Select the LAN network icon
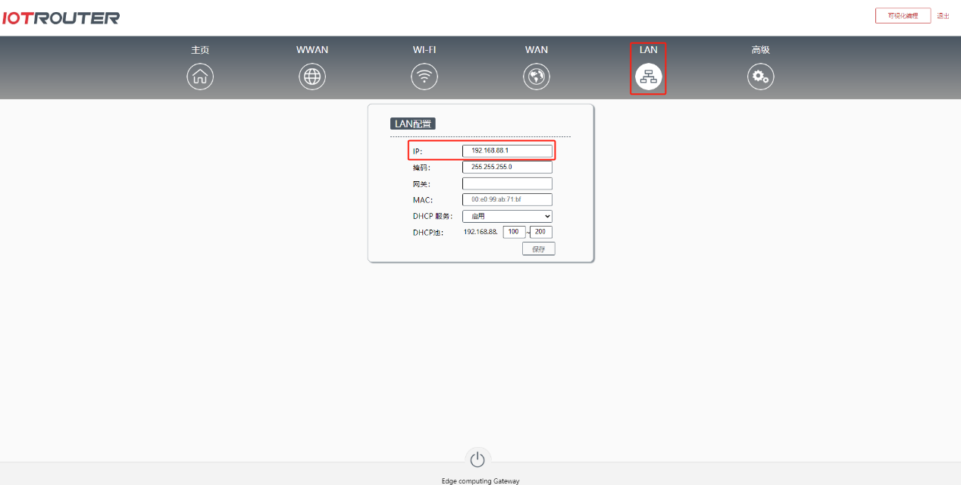The image size is (961, 485). 648,77
